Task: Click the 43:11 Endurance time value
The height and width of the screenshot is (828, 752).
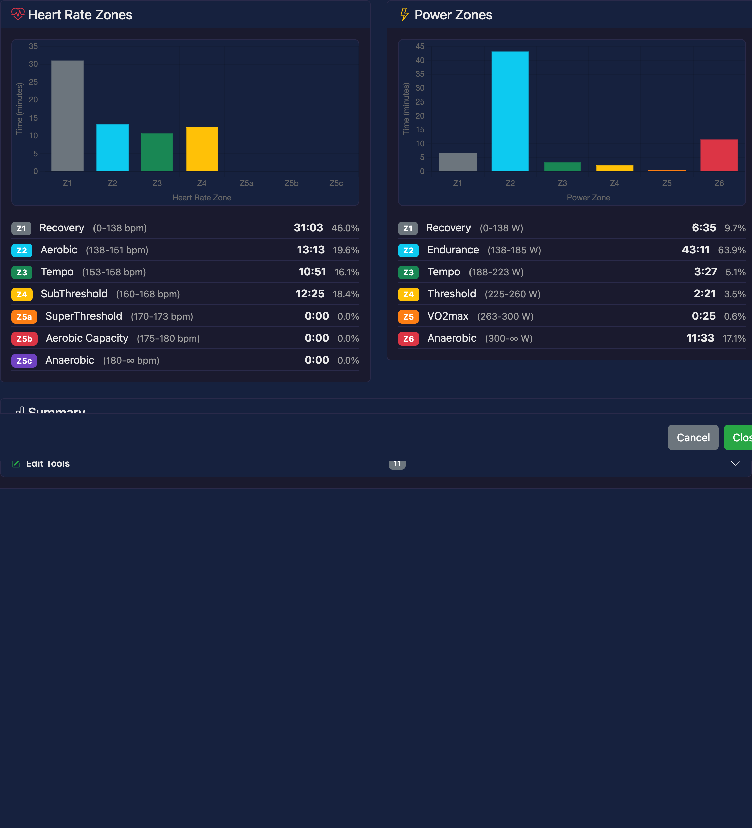Action: pos(695,250)
